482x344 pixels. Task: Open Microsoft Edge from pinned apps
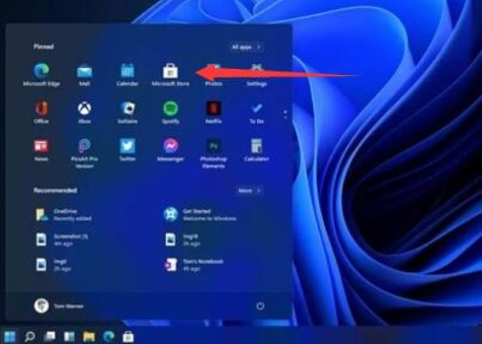coord(41,75)
